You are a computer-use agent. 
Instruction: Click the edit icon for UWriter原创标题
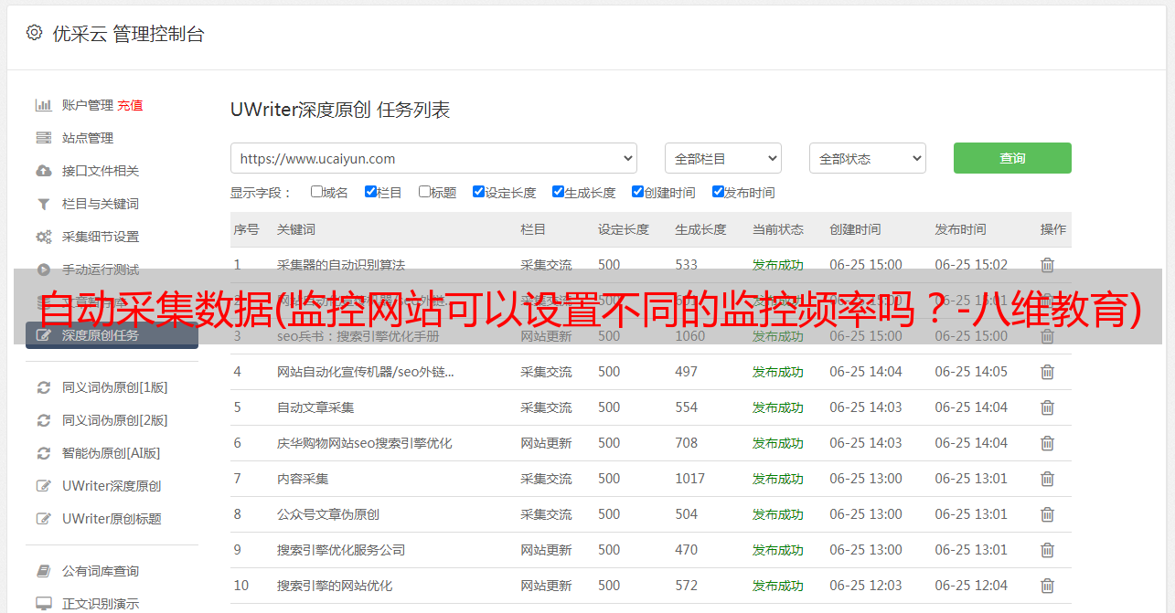pyautogui.click(x=43, y=519)
